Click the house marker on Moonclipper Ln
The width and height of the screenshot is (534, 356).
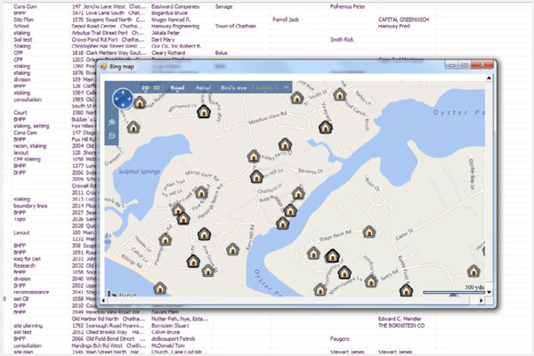344,272
